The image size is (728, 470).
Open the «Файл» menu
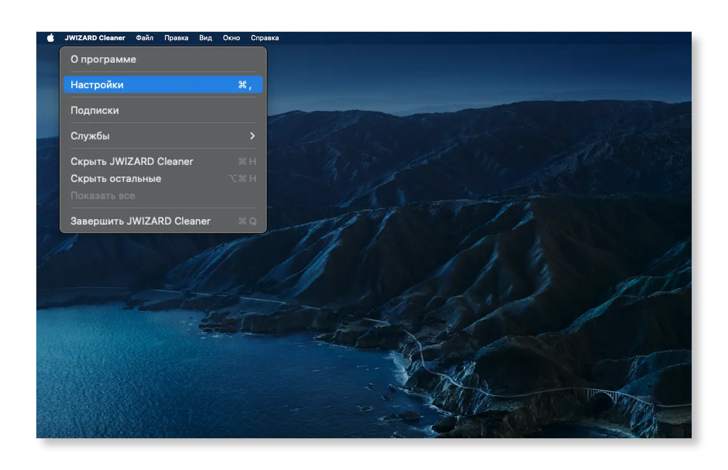(x=146, y=37)
